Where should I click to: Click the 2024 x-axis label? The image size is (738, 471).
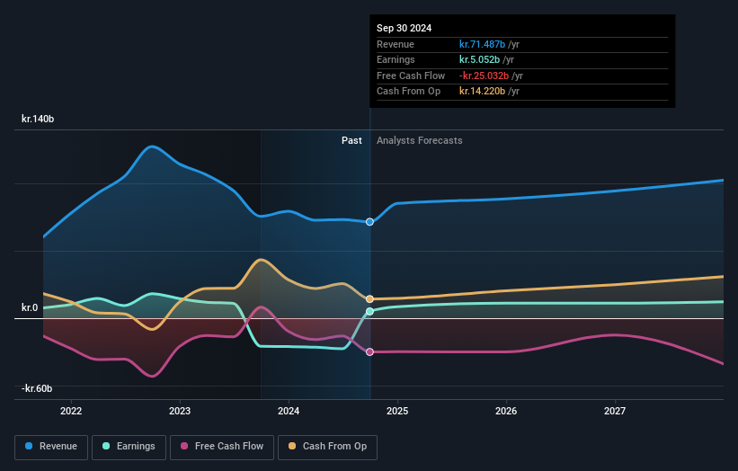click(x=289, y=411)
